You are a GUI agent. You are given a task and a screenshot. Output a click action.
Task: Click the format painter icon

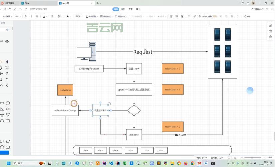coord(10,9)
